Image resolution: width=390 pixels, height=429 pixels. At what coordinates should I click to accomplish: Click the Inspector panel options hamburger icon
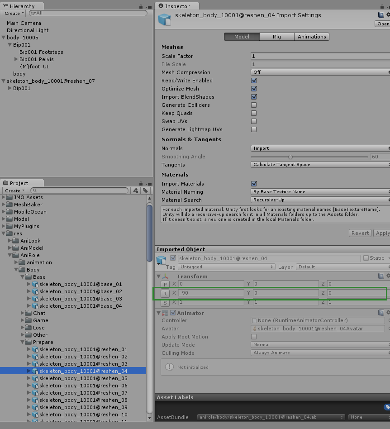pos(388,6)
